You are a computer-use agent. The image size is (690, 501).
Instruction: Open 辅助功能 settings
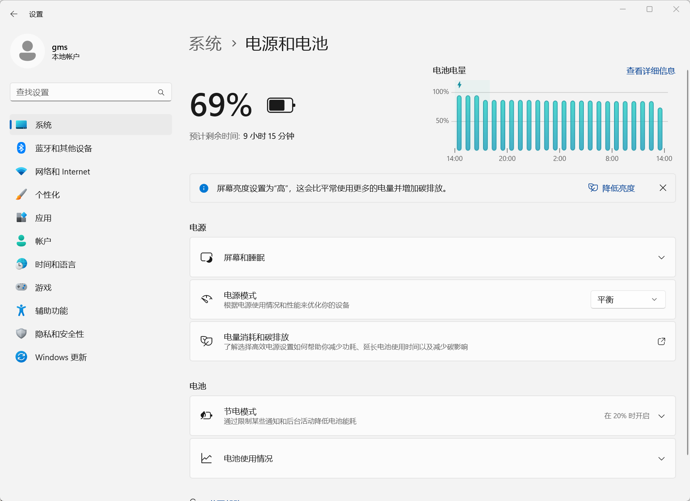[91, 311]
